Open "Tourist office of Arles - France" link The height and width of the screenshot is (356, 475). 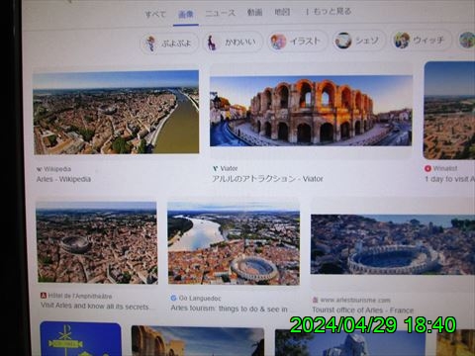pyautogui.click(x=363, y=311)
